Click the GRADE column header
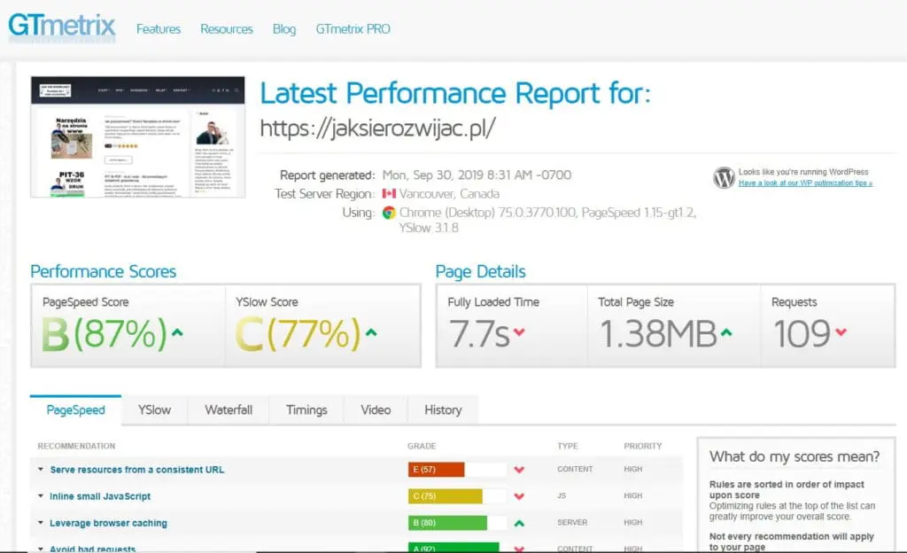Image resolution: width=907 pixels, height=553 pixels. [x=422, y=446]
